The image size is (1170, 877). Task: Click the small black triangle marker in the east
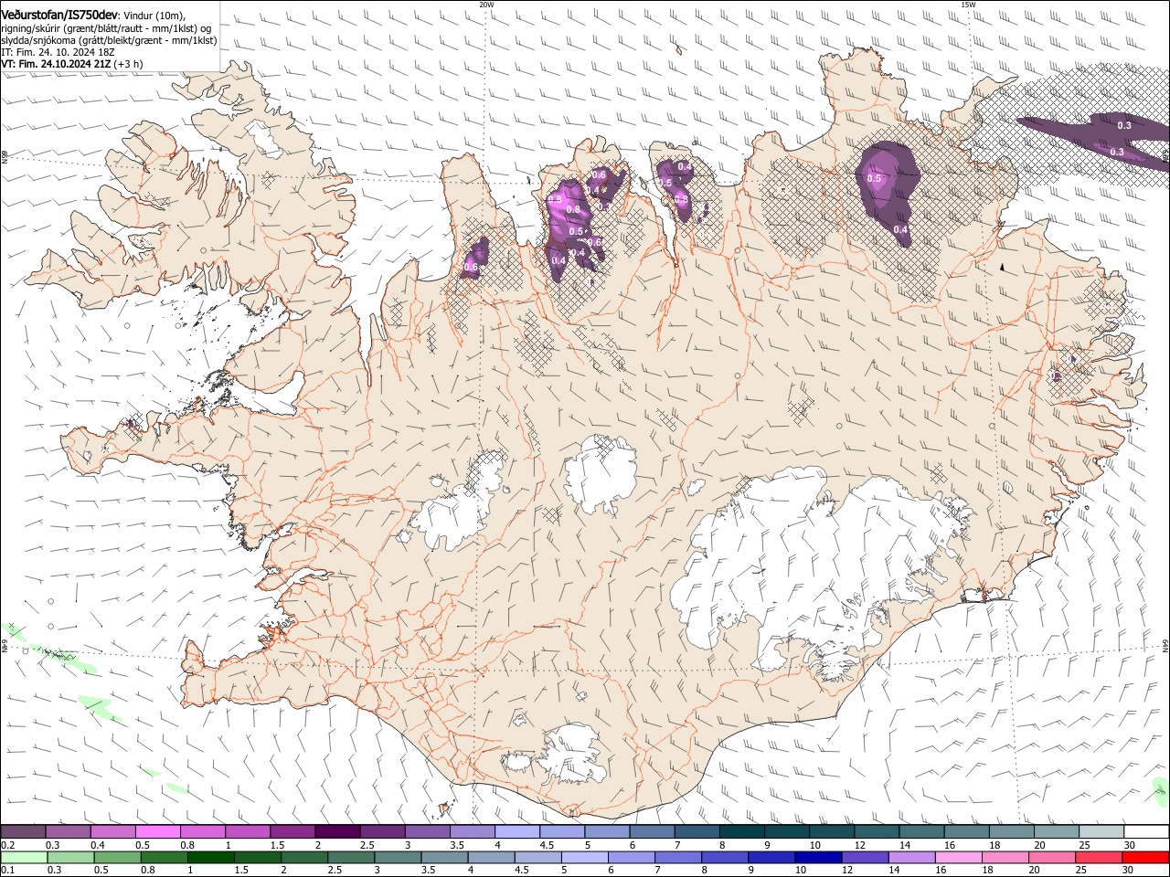(x=1003, y=267)
